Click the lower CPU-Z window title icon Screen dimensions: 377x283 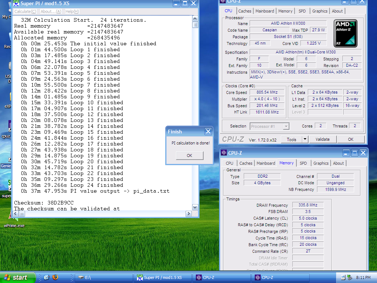[224, 153]
